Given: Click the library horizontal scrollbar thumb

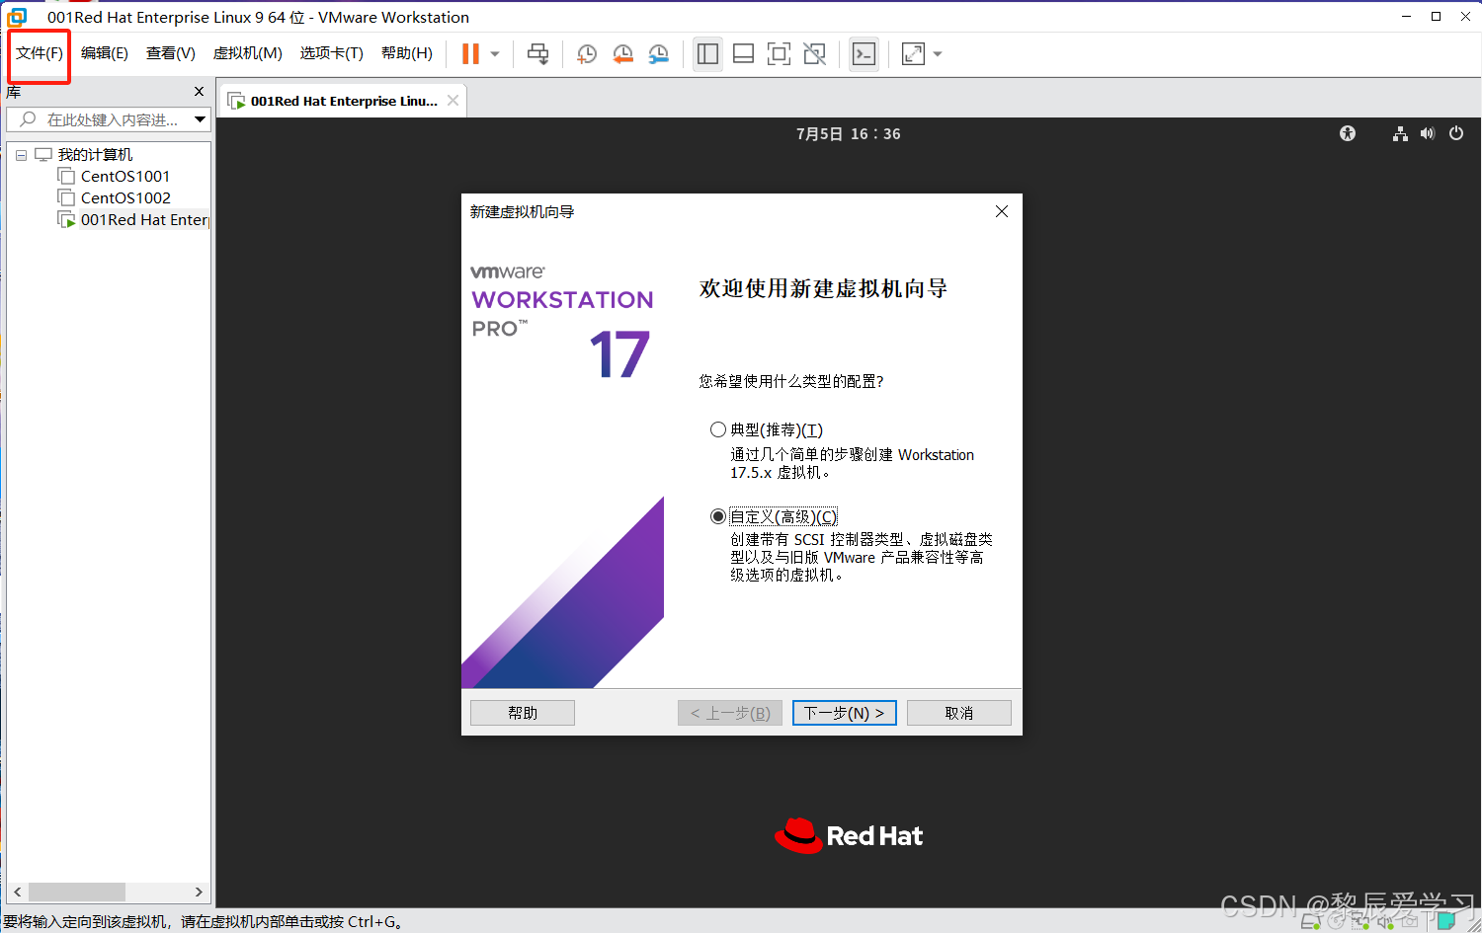Looking at the screenshot, I should click(x=77, y=892).
